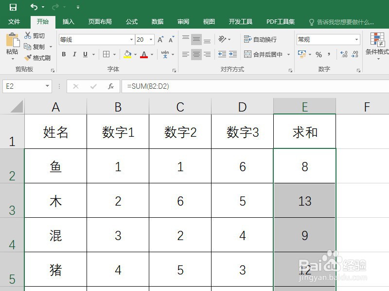Select cell E3 containing value 13
The image size is (389, 291).
click(304, 202)
